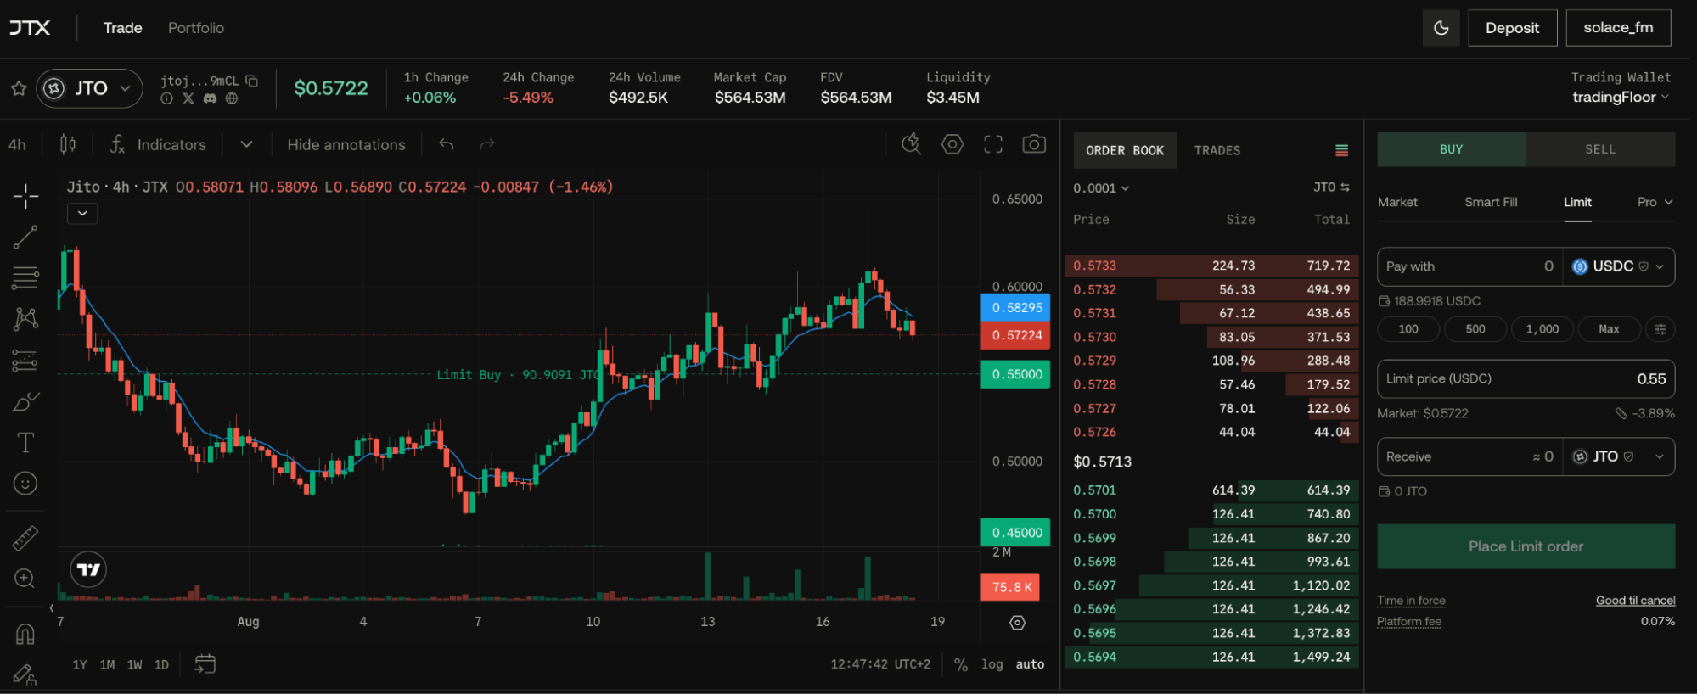The width and height of the screenshot is (1697, 694).
Task: Select receive token JTO dropdown
Action: [1618, 456]
